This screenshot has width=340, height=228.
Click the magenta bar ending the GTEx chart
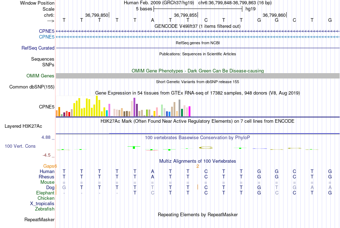190,111
